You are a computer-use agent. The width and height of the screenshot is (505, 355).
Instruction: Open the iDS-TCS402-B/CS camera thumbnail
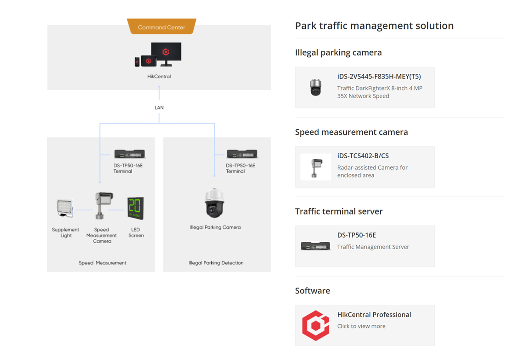316,166
